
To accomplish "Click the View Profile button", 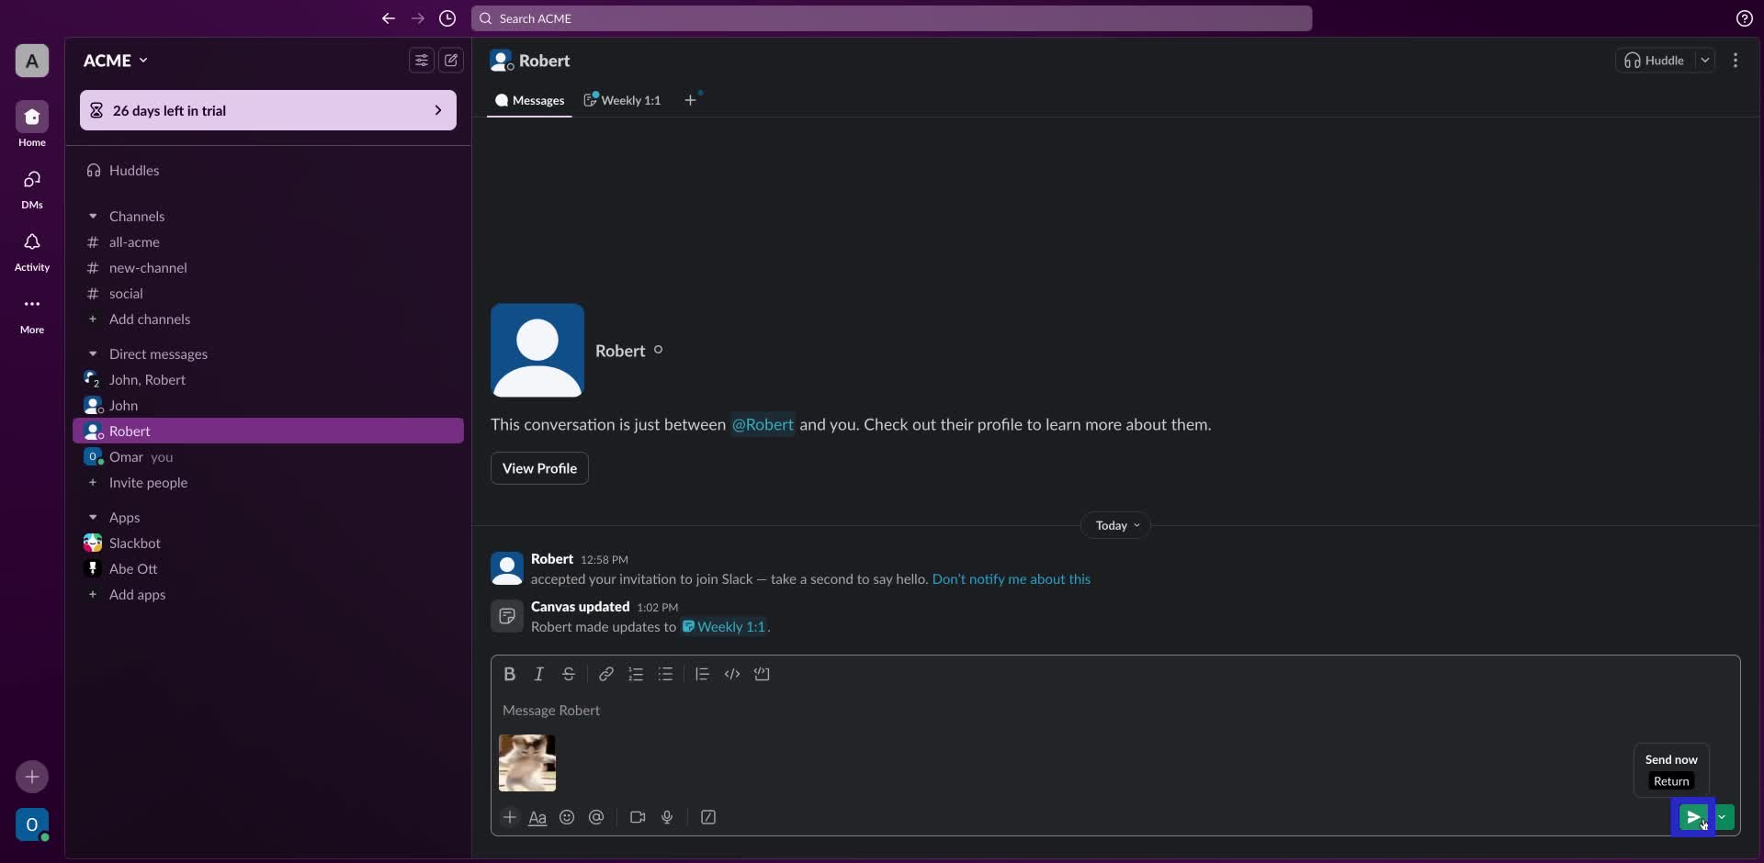I will coord(539,468).
